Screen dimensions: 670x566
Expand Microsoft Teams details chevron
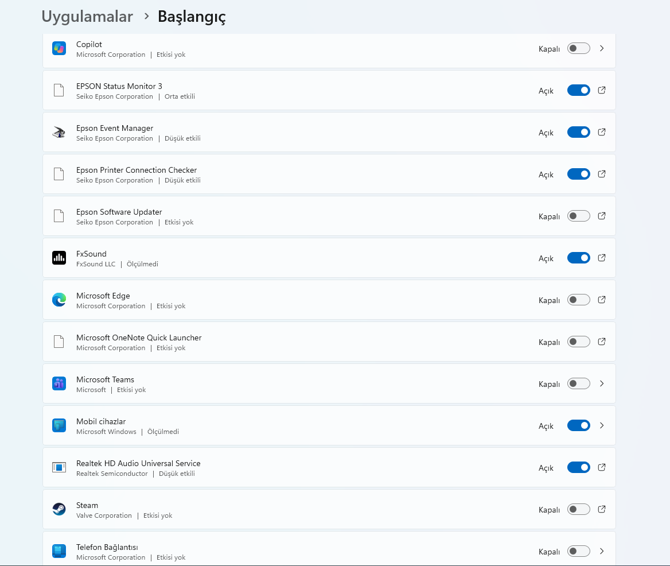[602, 383]
